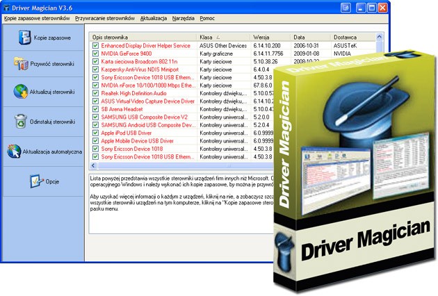Click the Kopie zapasowe sidebar label
Screen dimensions: 438x296
tap(52, 38)
